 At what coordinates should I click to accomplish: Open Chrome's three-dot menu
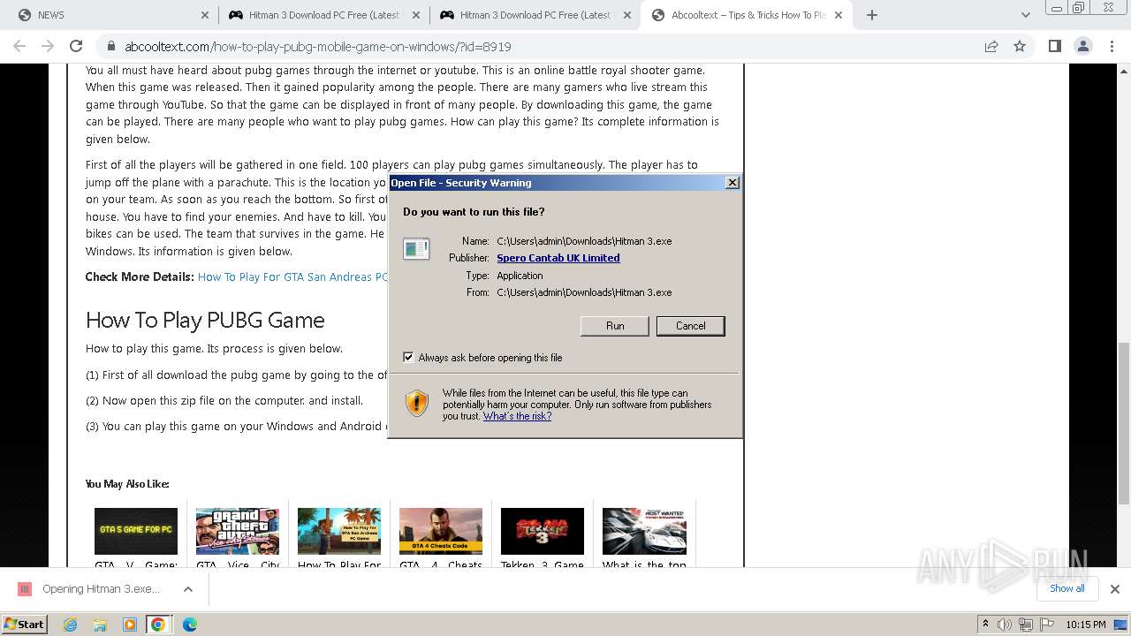tap(1110, 46)
